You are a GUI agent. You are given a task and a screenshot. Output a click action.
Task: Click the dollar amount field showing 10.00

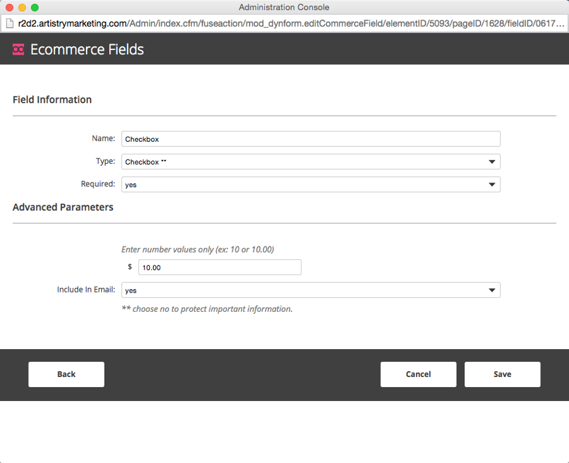220,267
